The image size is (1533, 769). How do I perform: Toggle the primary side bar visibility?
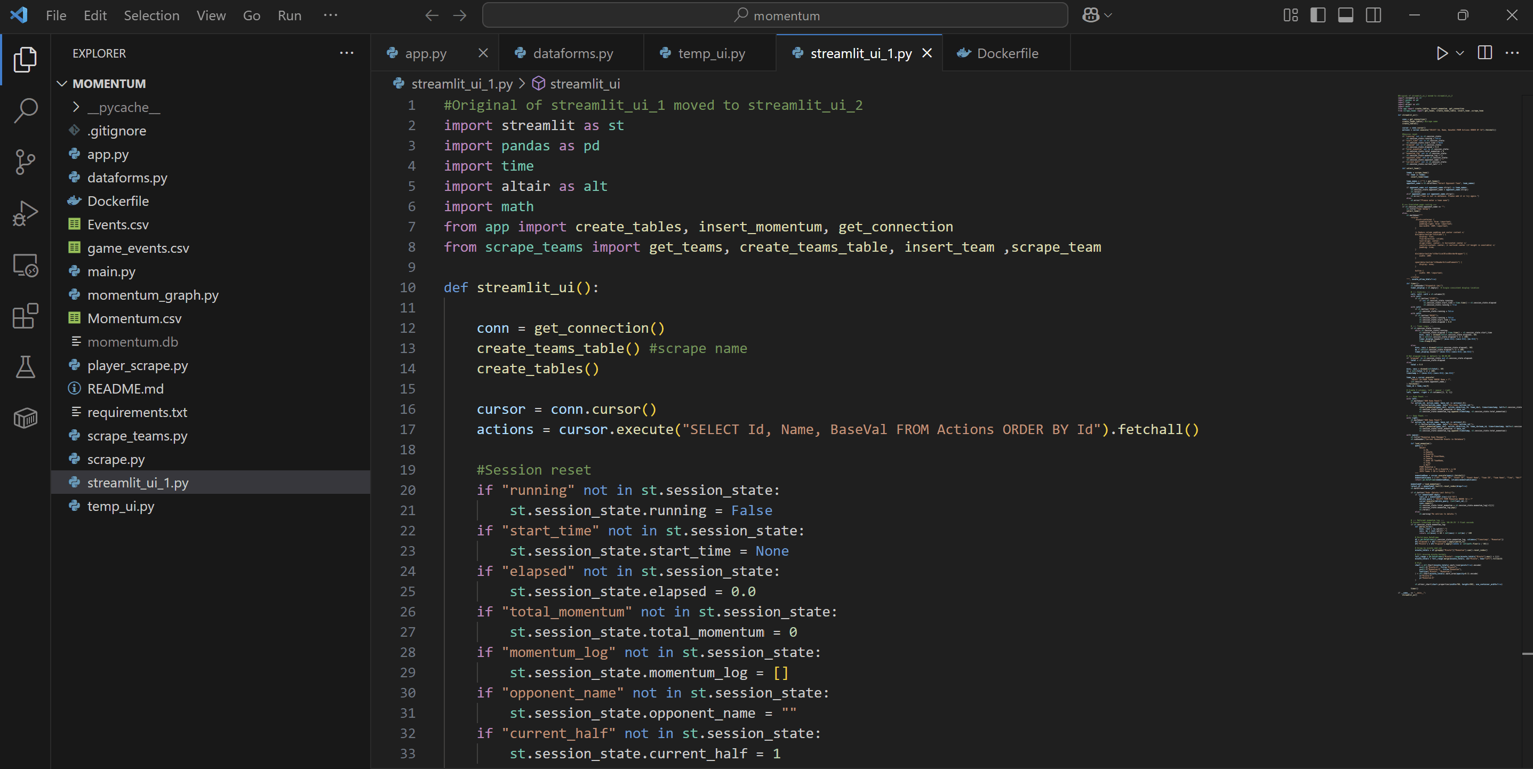pyautogui.click(x=1318, y=15)
